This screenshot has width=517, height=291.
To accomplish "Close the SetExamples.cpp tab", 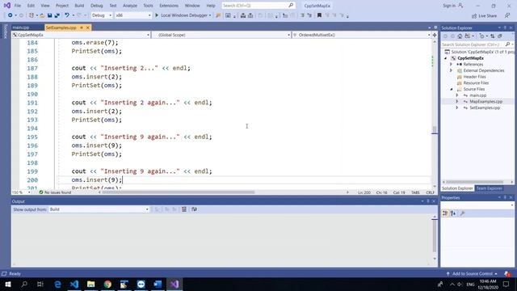I will (88, 27).
